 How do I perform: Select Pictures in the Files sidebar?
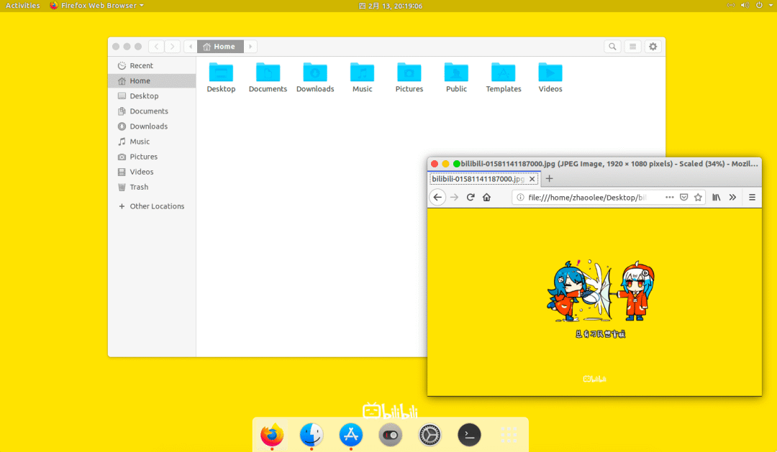(152, 157)
